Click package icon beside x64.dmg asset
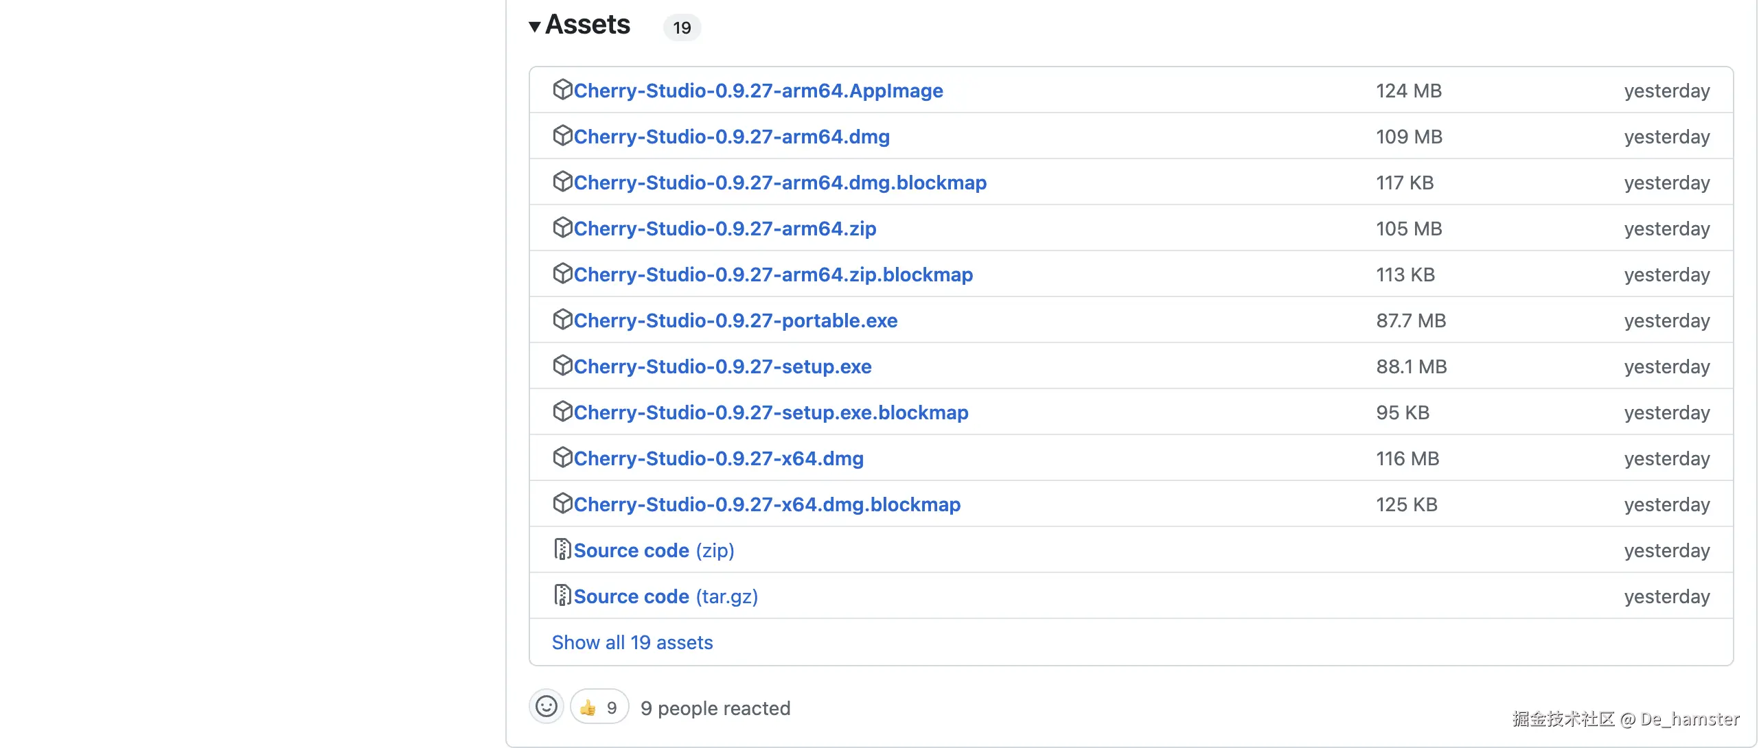The width and height of the screenshot is (1759, 748). tap(562, 458)
